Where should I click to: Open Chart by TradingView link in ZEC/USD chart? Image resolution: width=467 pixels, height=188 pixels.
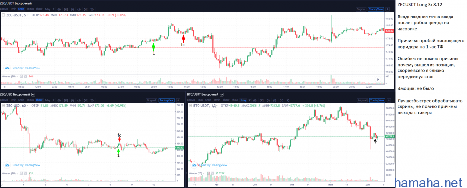[26, 165]
